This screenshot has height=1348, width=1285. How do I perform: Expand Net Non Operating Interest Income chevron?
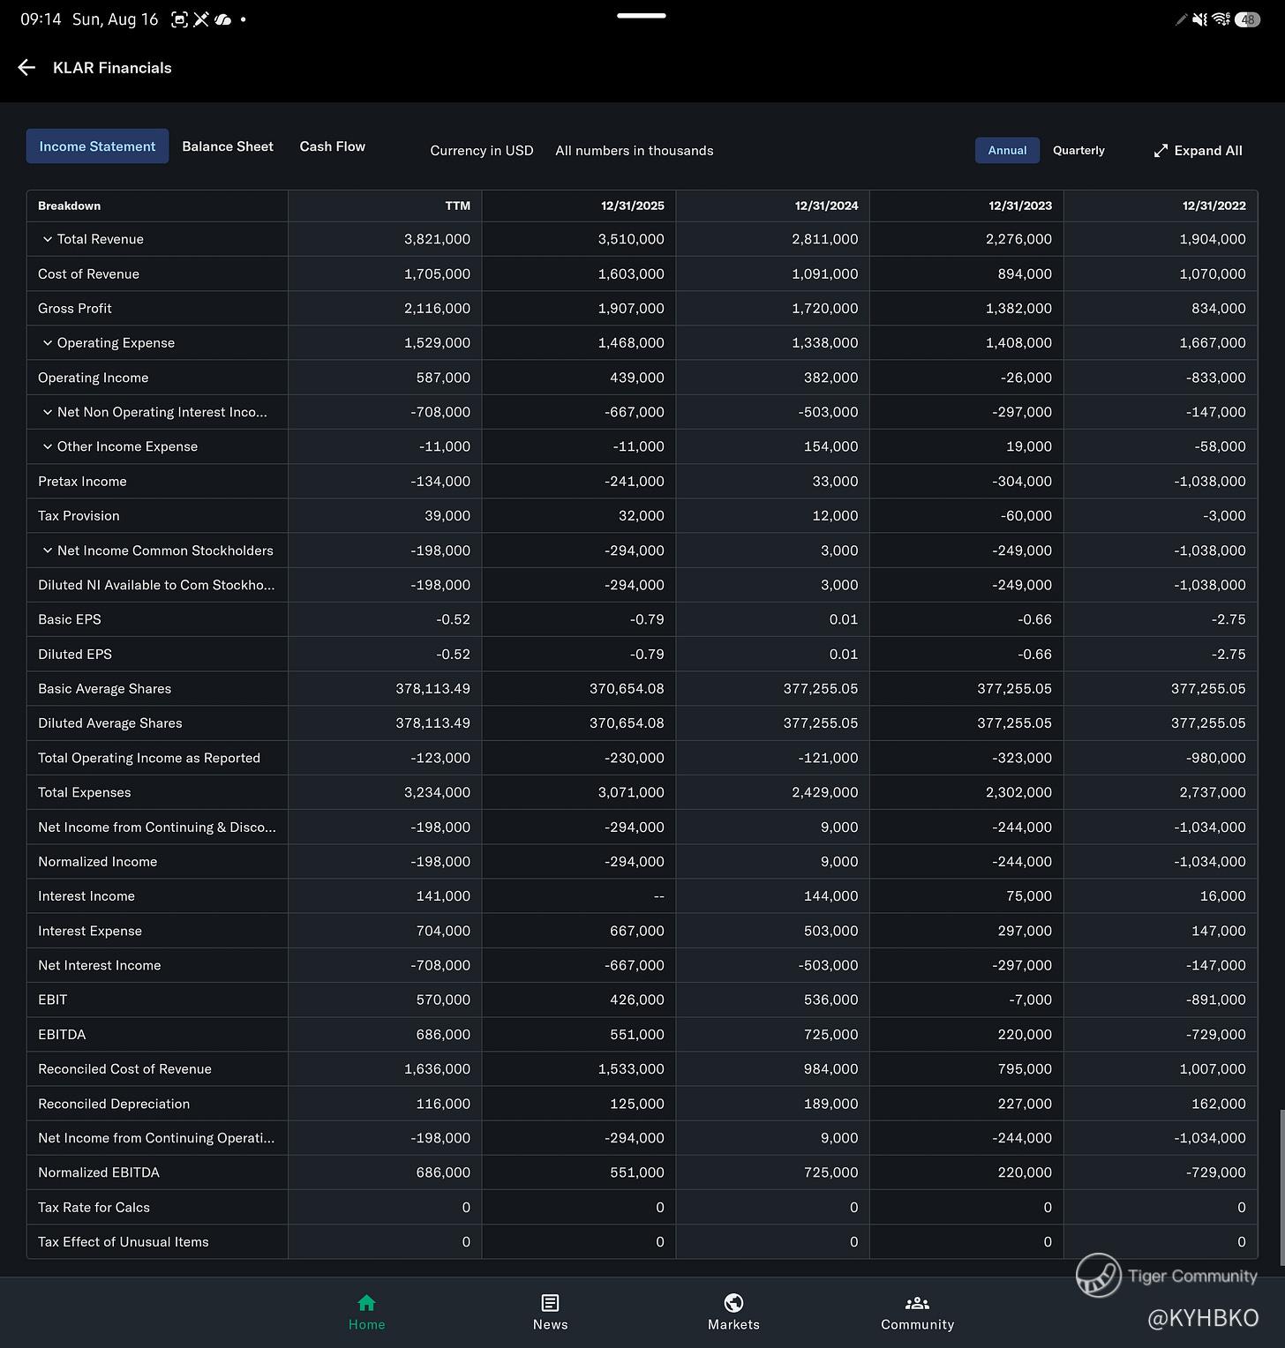point(48,412)
